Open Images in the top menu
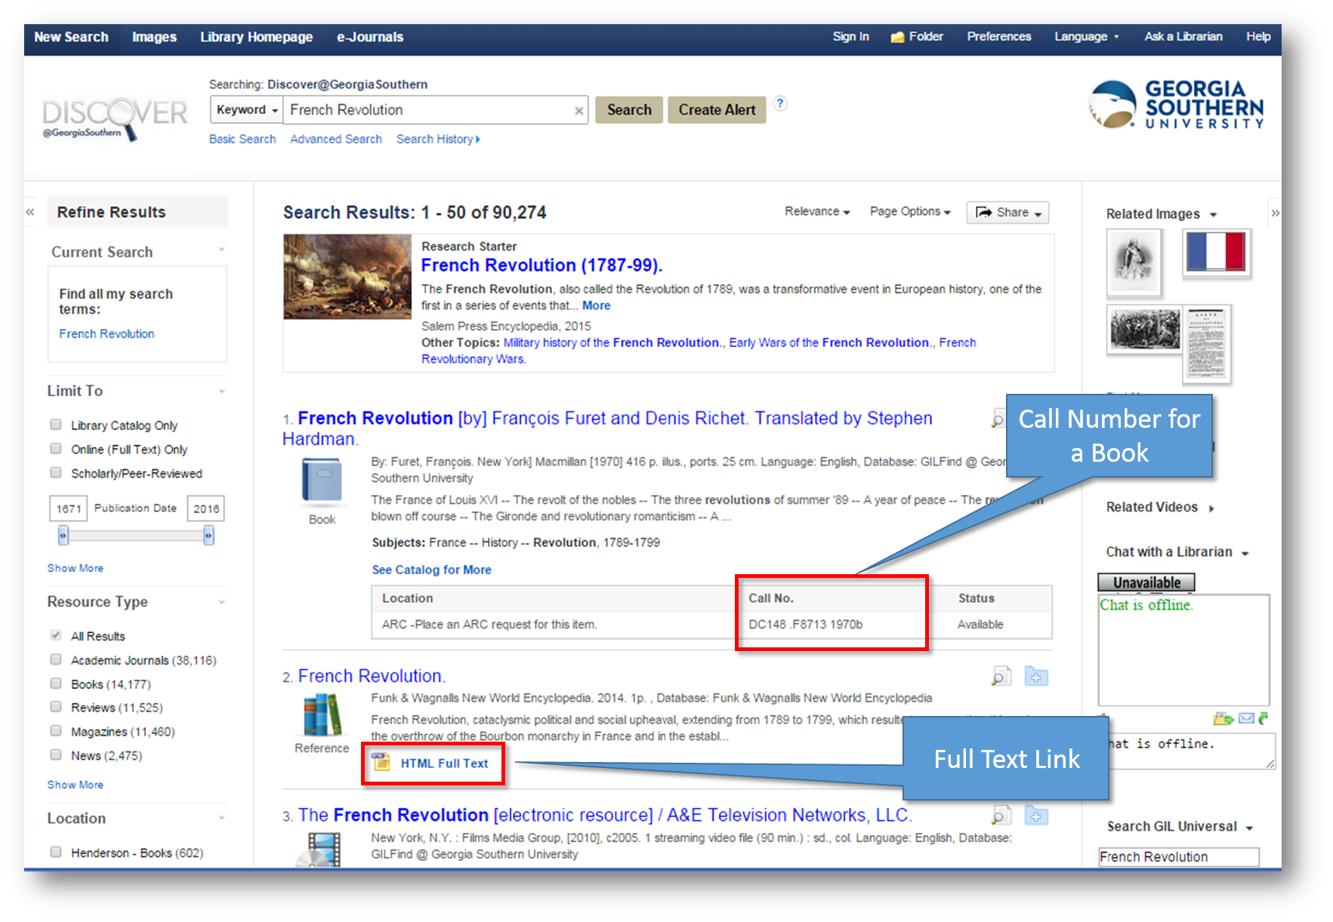 [x=154, y=38]
